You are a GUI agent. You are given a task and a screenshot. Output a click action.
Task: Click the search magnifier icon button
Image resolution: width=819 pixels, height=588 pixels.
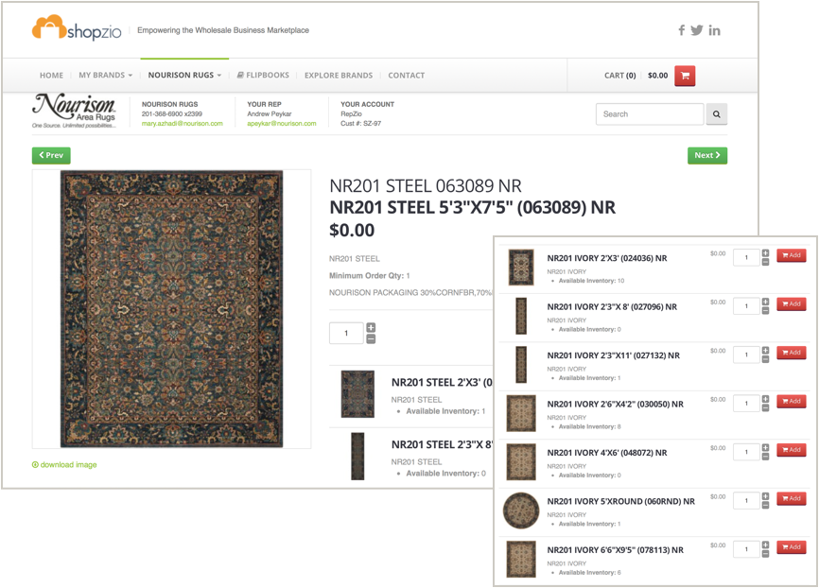[717, 113]
